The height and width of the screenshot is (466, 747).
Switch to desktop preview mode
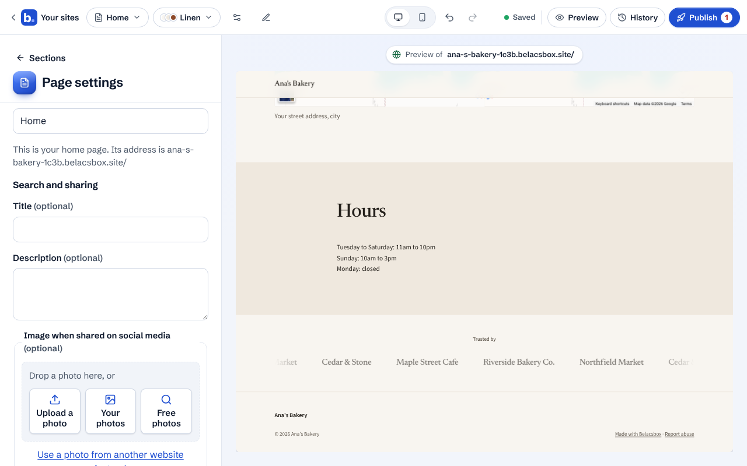399,17
